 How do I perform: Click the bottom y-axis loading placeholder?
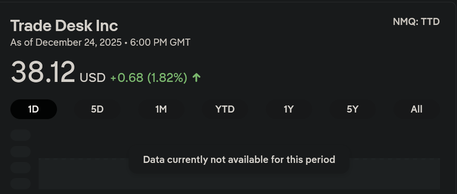pyautogui.click(x=20, y=183)
